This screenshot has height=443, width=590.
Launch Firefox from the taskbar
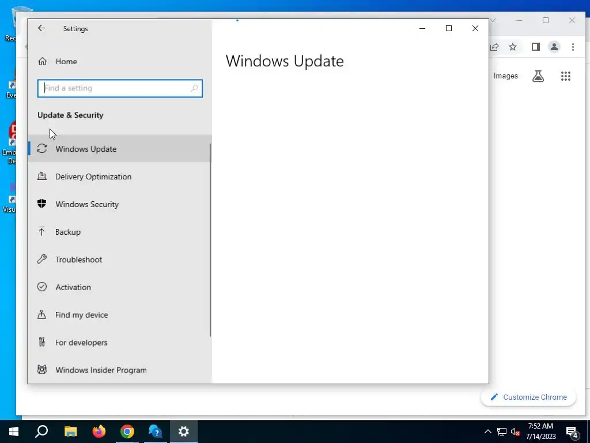tap(99, 431)
